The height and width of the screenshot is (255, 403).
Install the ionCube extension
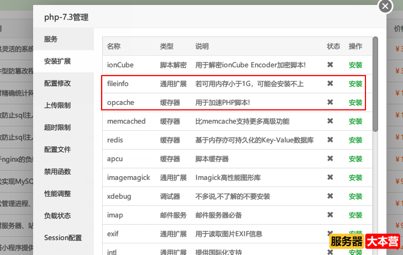click(x=356, y=65)
